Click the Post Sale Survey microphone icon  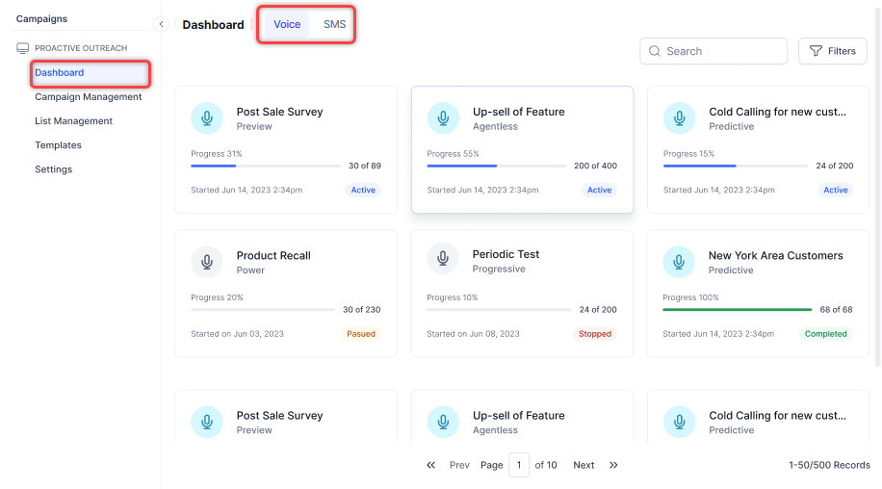coord(206,118)
